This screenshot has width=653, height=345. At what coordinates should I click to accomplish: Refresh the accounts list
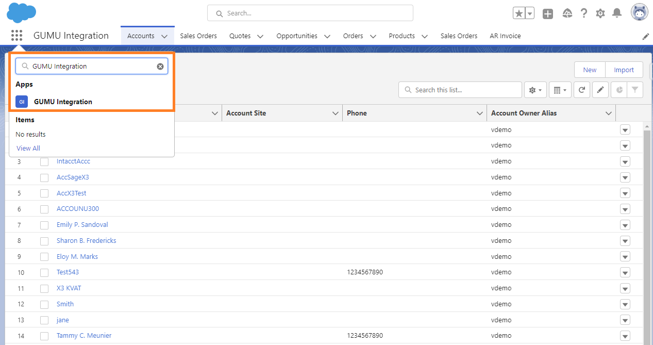point(582,90)
